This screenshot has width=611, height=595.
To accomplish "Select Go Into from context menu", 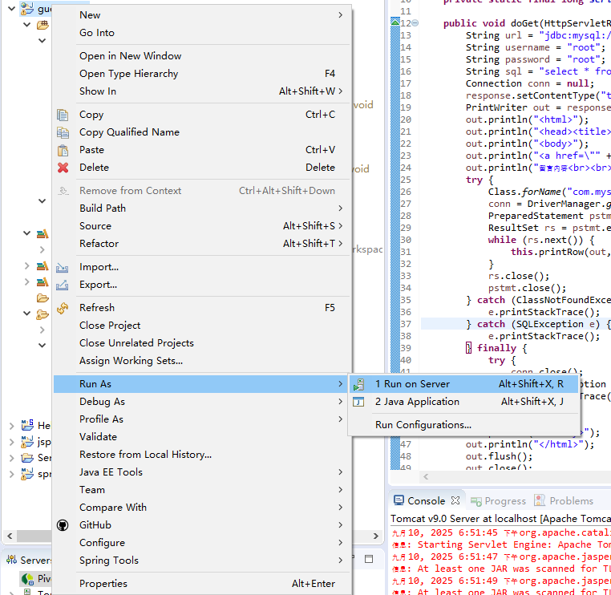I will point(202,33).
